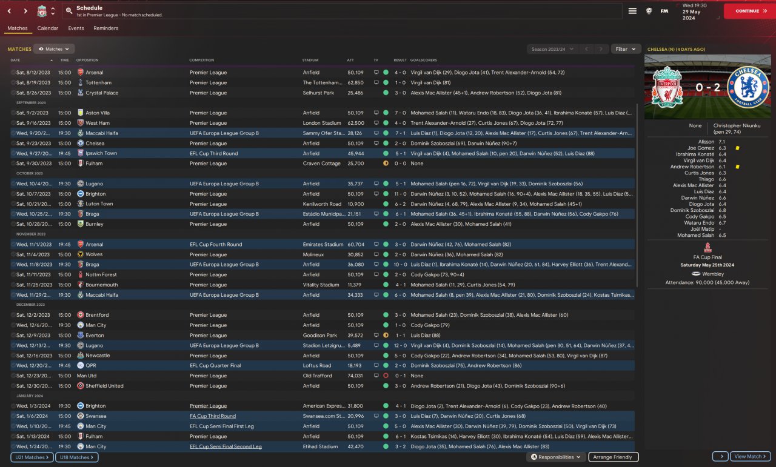
Task: Click the Nottm Forest club badge
Action: [81, 274]
